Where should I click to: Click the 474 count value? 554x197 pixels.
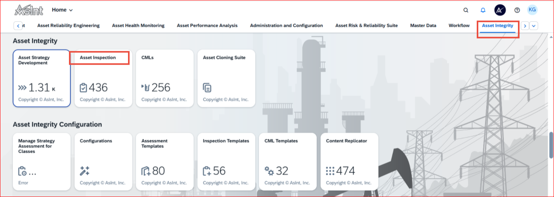click(346, 171)
